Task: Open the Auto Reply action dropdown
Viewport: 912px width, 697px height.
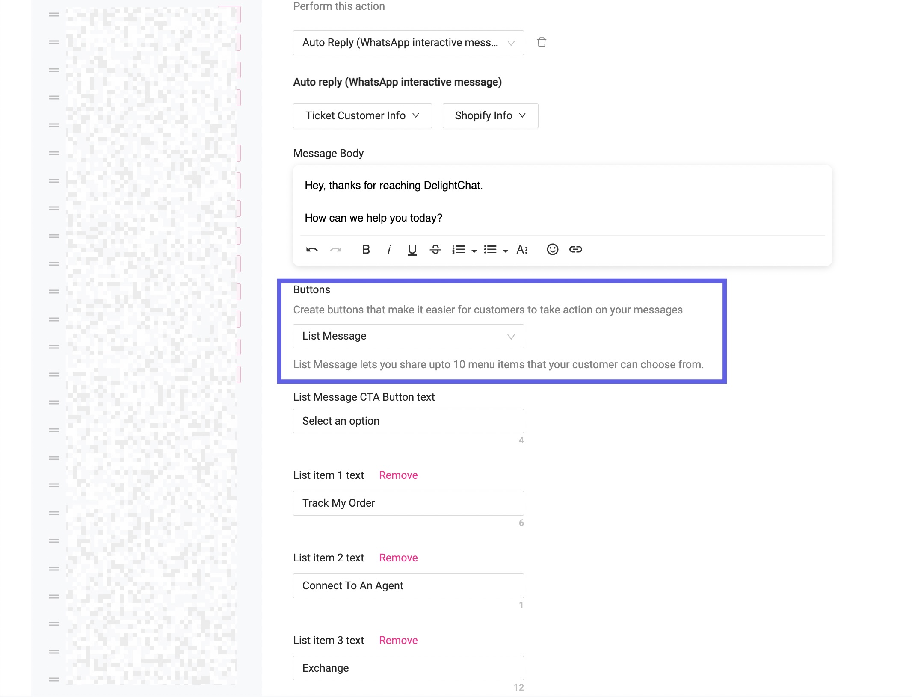Action: pyautogui.click(x=409, y=43)
